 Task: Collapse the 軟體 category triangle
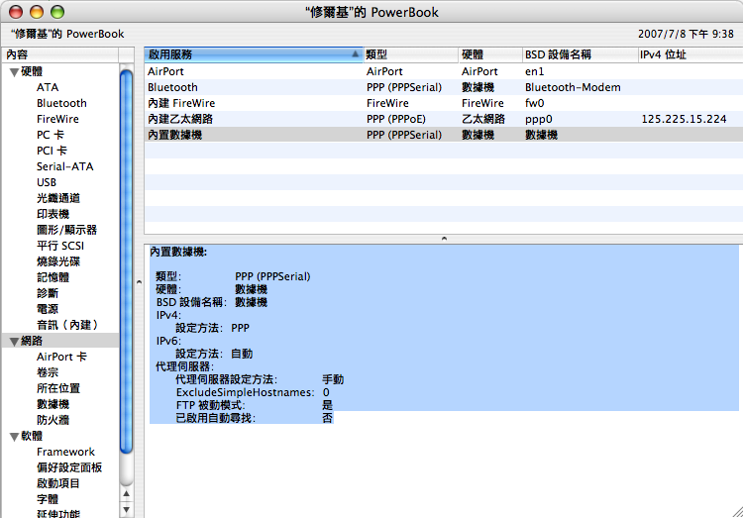pos(14,437)
